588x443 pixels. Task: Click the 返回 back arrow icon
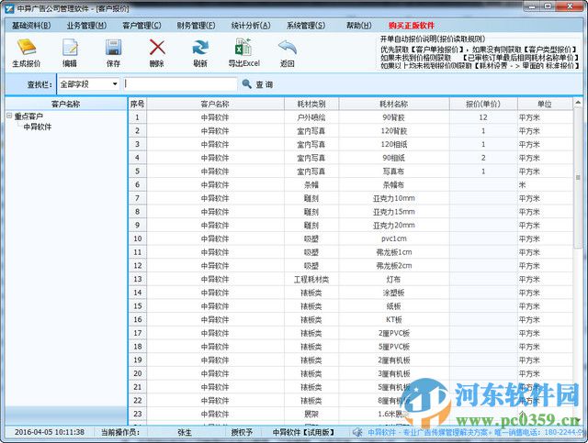[288, 48]
